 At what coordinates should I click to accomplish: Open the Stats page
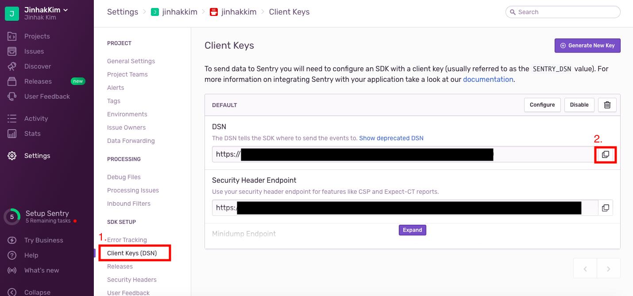(32, 134)
